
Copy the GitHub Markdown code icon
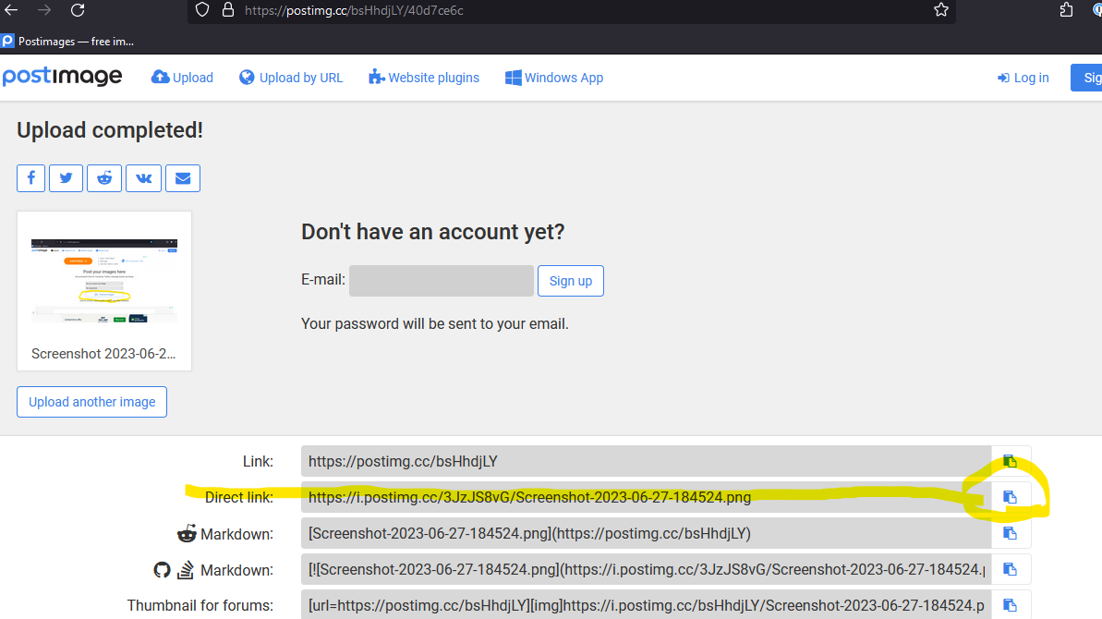click(x=1010, y=569)
